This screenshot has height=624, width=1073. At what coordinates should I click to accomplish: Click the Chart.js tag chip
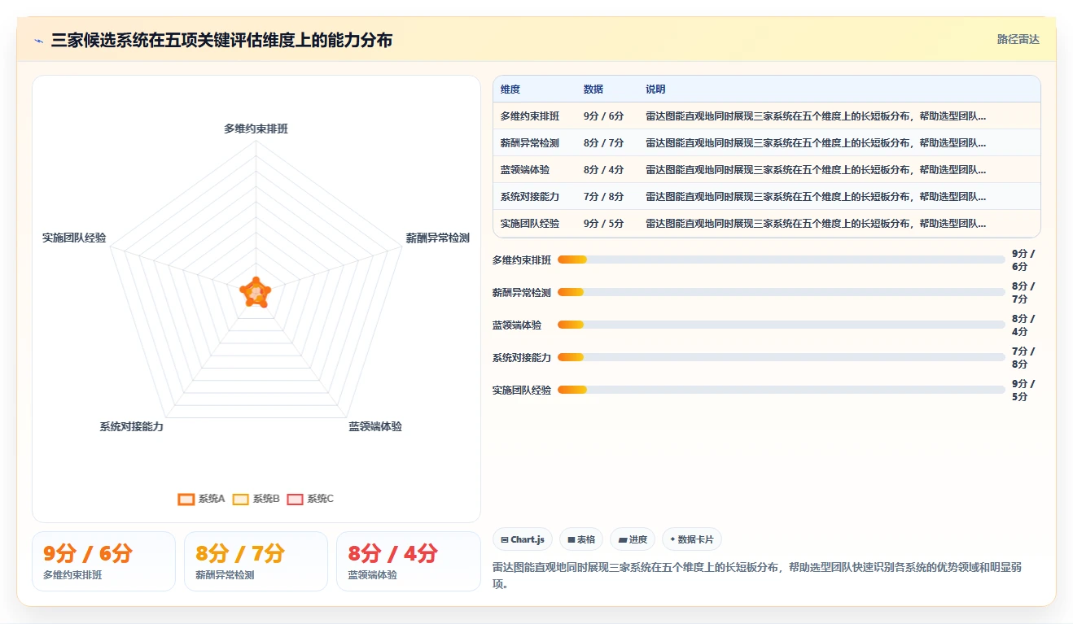click(x=523, y=539)
